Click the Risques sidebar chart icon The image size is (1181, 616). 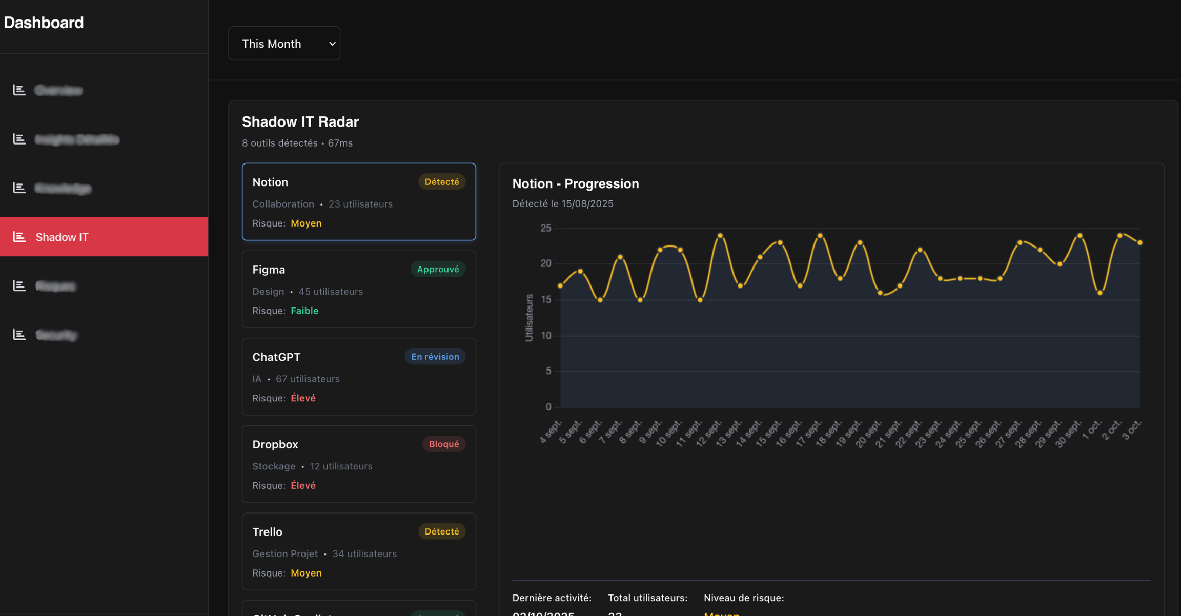pos(19,285)
